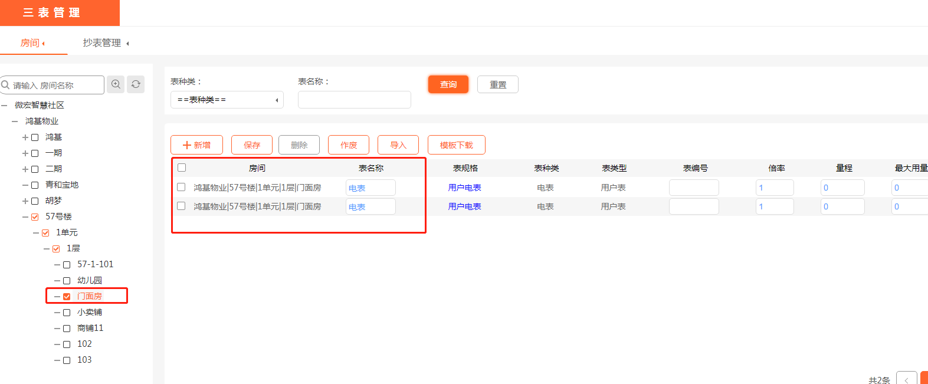Screen dimensions: 928x384
Task: Toggle the select-all checkbox in table header
Action: [x=182, y=168]
